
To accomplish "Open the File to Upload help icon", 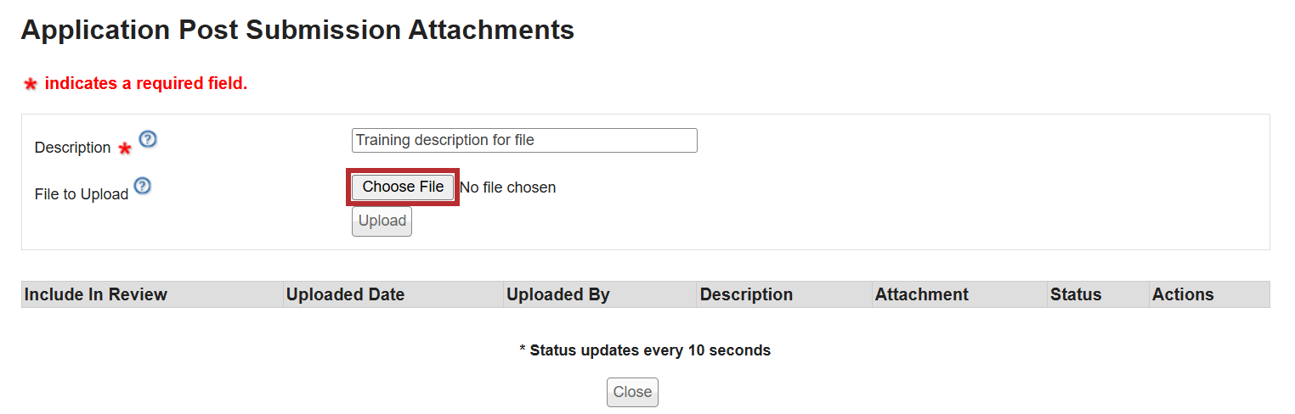I will [x=143, y=186].
